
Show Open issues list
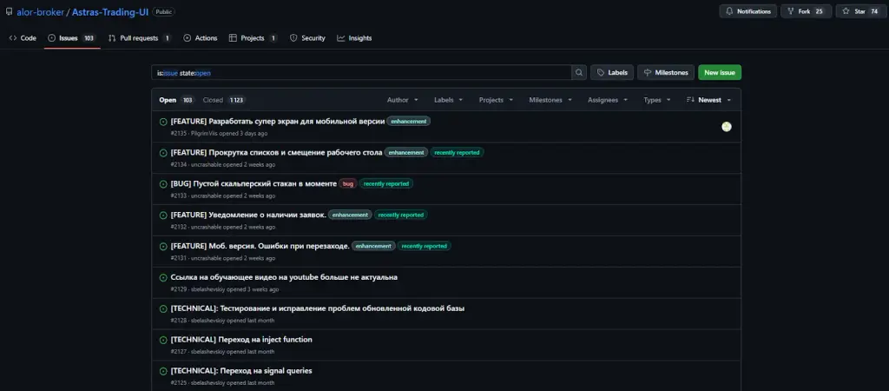pos(177,100)
